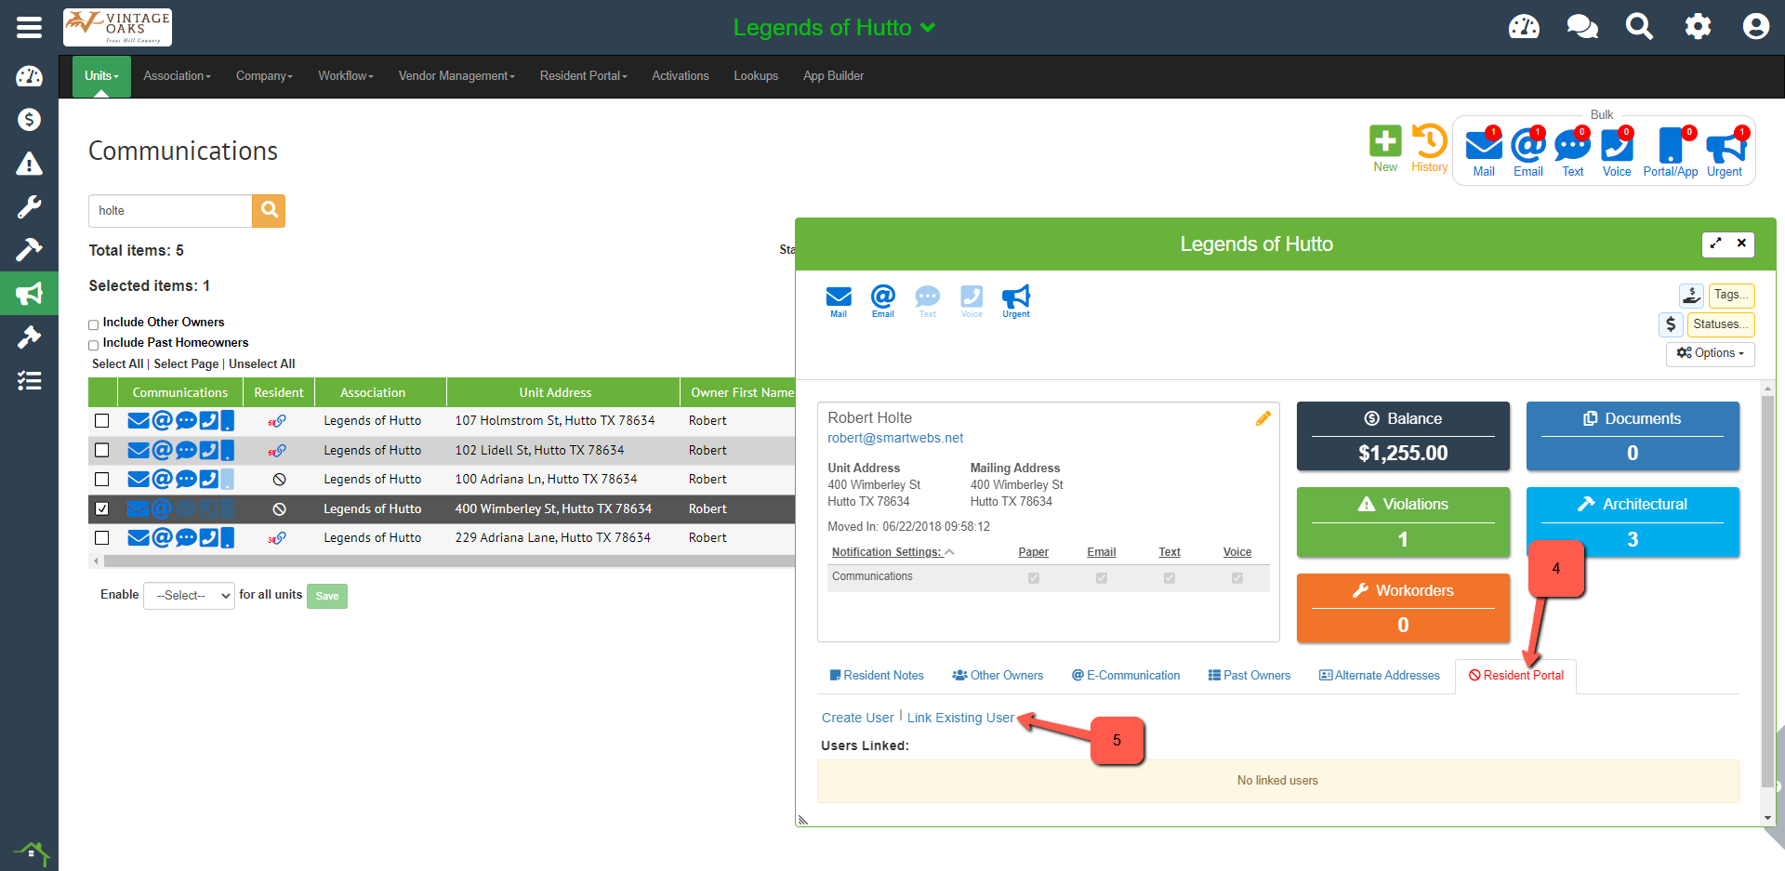1785x871 pixels.
Task: Switch to the Other Owners tab
Action: 998,676
